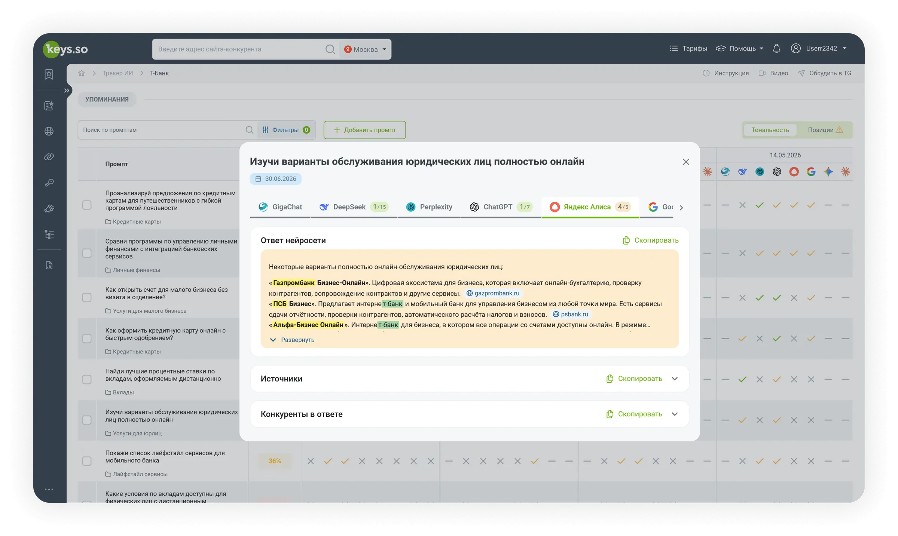Open the key sidebar icon
The image size is (898, 536).
[49, 183]
